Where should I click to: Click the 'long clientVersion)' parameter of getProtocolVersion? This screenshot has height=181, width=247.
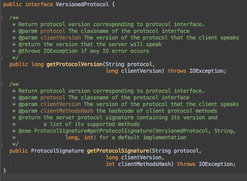point(135,71)
